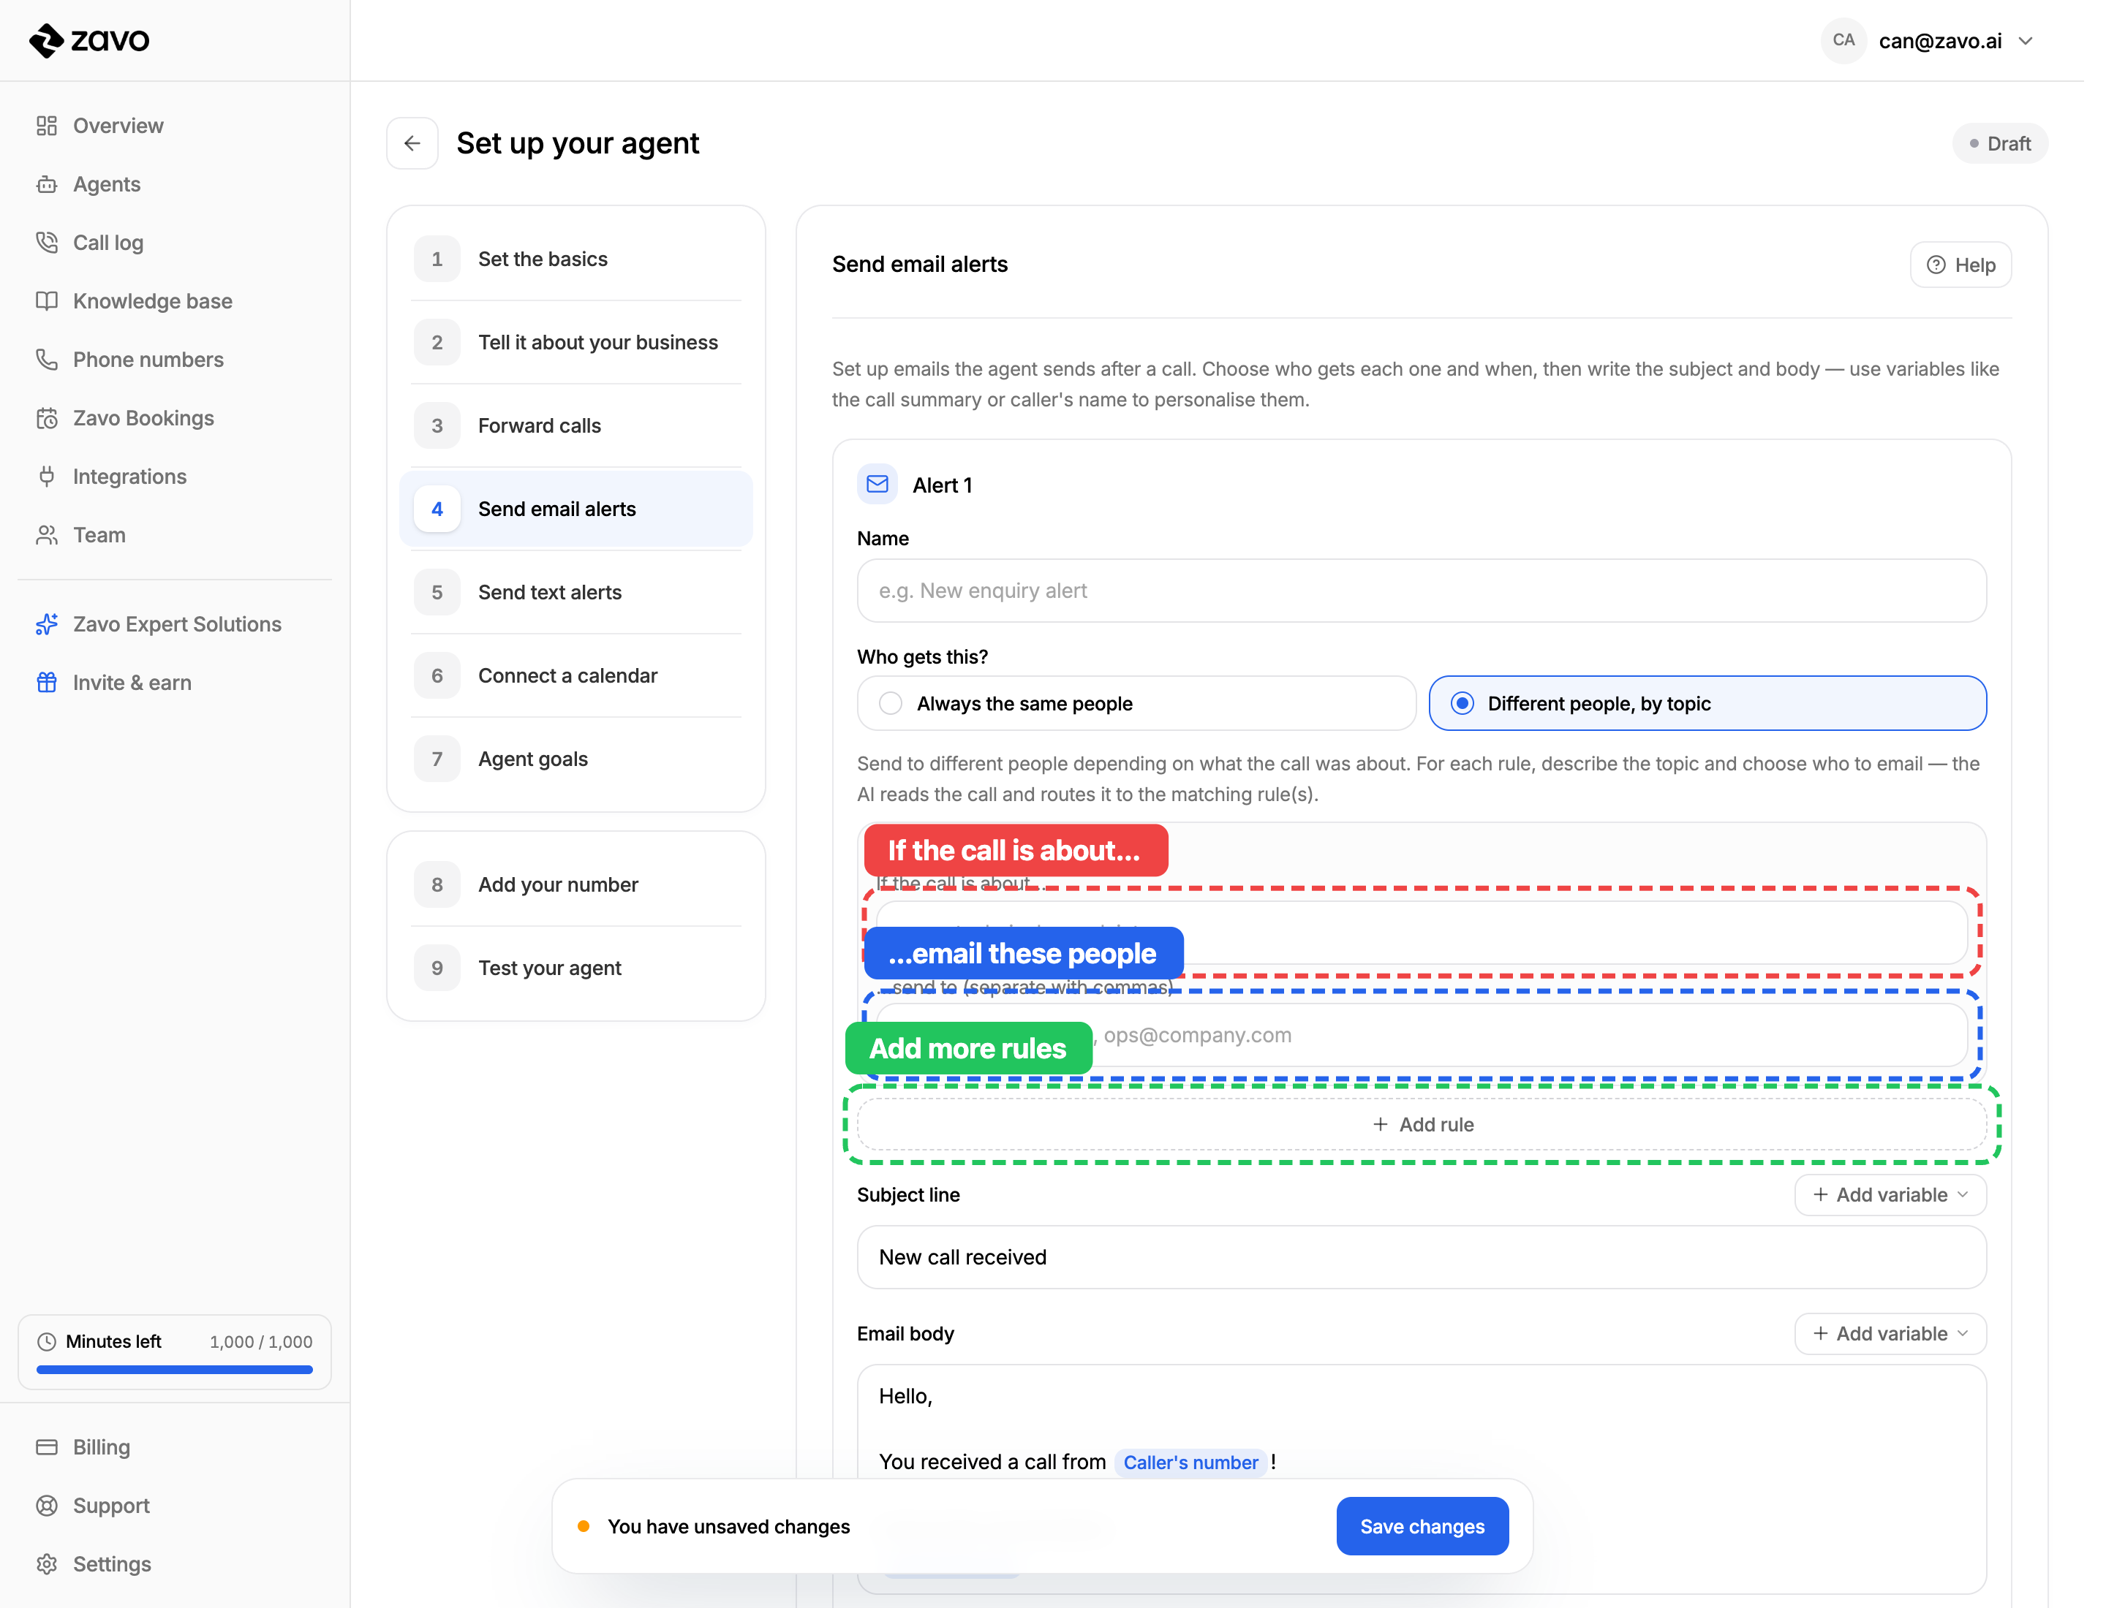Click the Zavo Expert Solutions sparkle icon
This screenshot has width=2106, height=1608.
pyautogui.click(x=46, y=624)
